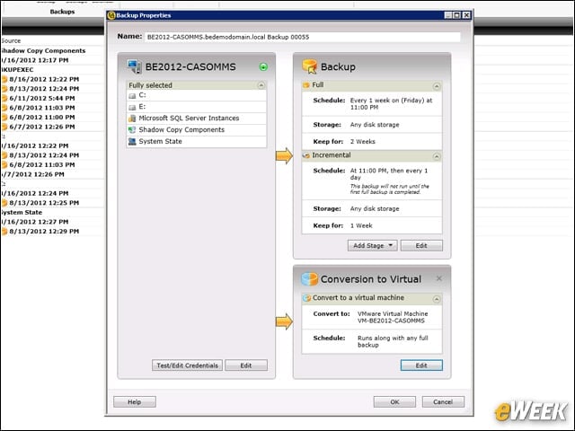The height and width of the screenshot is (431, 575).
Task: Collapse the Convert to a virtual machine section
Action: (x=437, y=299)
